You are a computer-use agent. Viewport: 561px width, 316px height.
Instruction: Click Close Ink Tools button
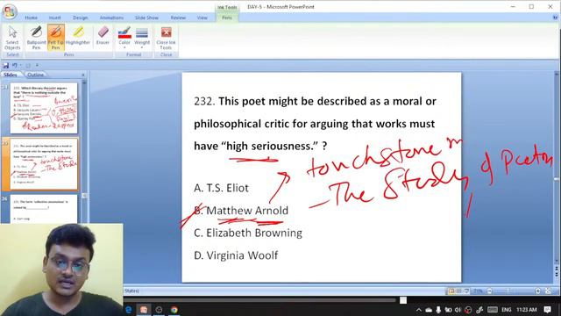pos(166,38)
